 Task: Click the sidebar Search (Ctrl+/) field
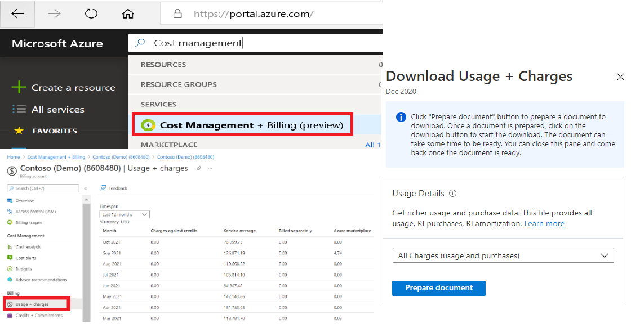pos(42,188)
